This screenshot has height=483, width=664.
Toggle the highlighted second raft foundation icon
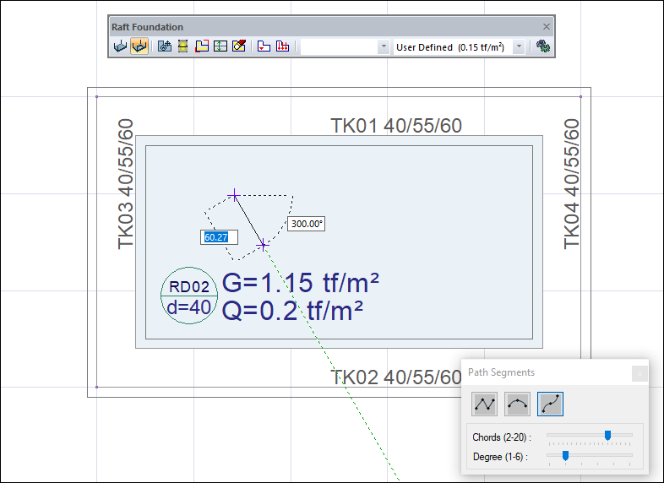pyautogui.click(x=139, y=47)
